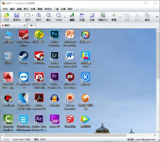Show more toolbar items via » chevron
The height and width of the screenshot is (142, 160).
(157, 17)
